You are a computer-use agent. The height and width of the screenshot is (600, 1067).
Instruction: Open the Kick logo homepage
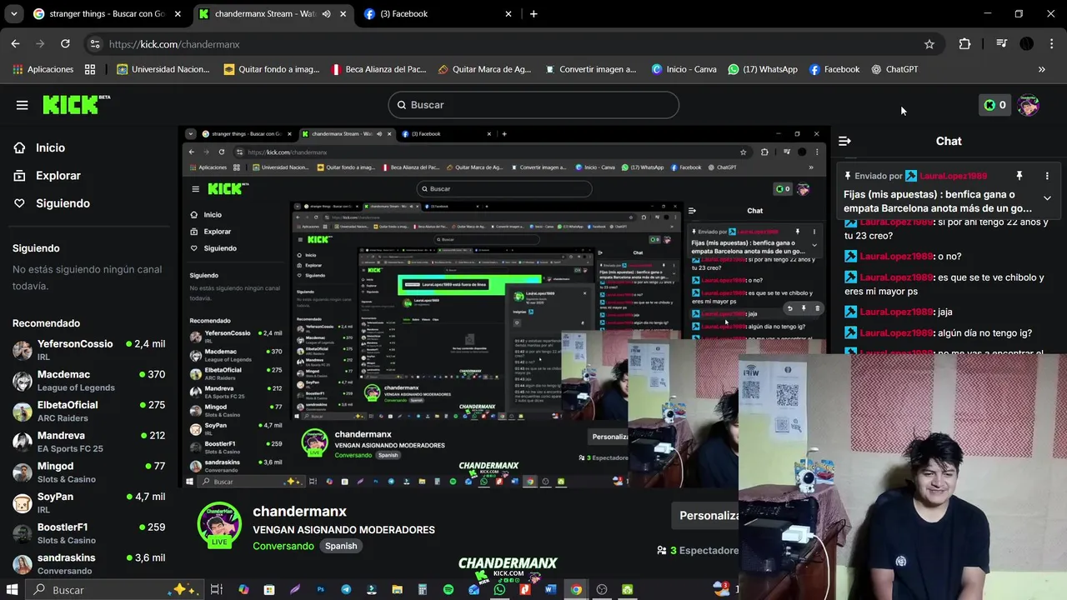[76, 104]
